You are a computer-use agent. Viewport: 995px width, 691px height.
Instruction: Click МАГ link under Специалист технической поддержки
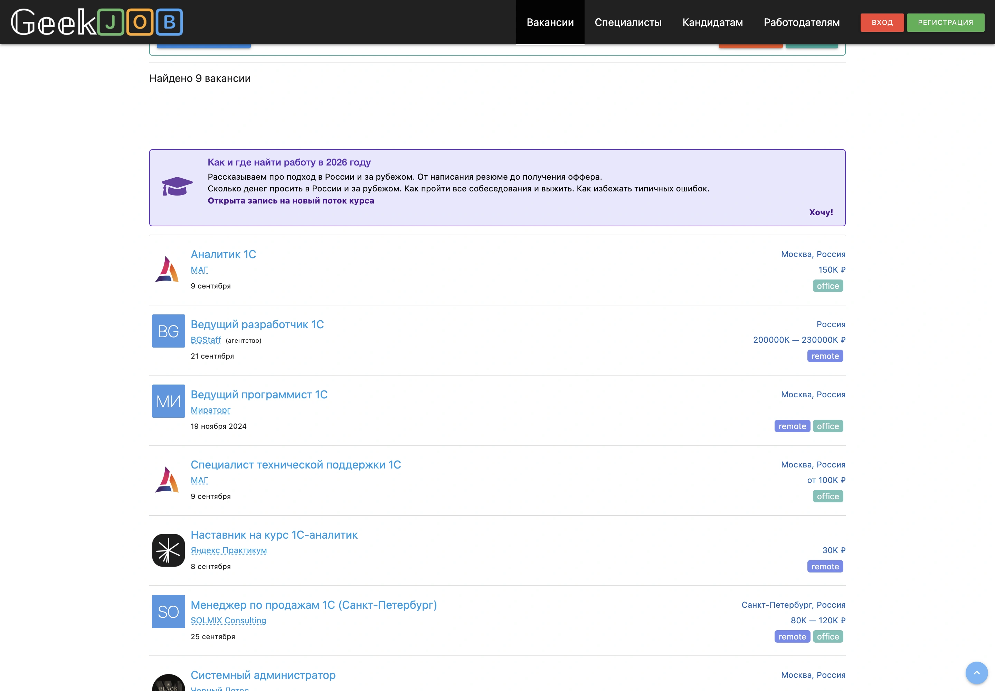pyautogui.click(x=199, y=480)
